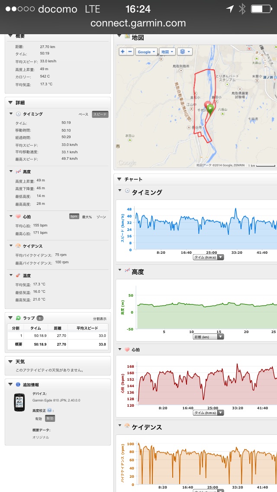The height and width of the screenshot is (492, 277).
Task: Show heart rate in bpm
Action: (74, 217)
